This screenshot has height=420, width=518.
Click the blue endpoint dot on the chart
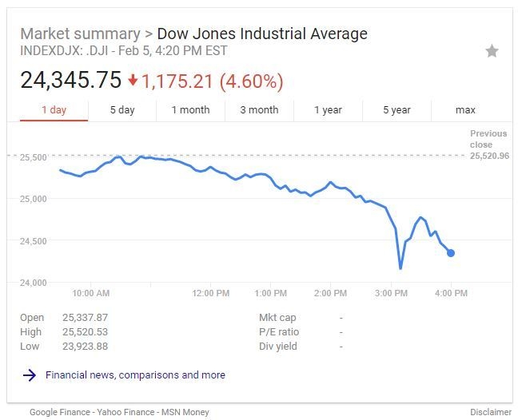tap(451, 253)
